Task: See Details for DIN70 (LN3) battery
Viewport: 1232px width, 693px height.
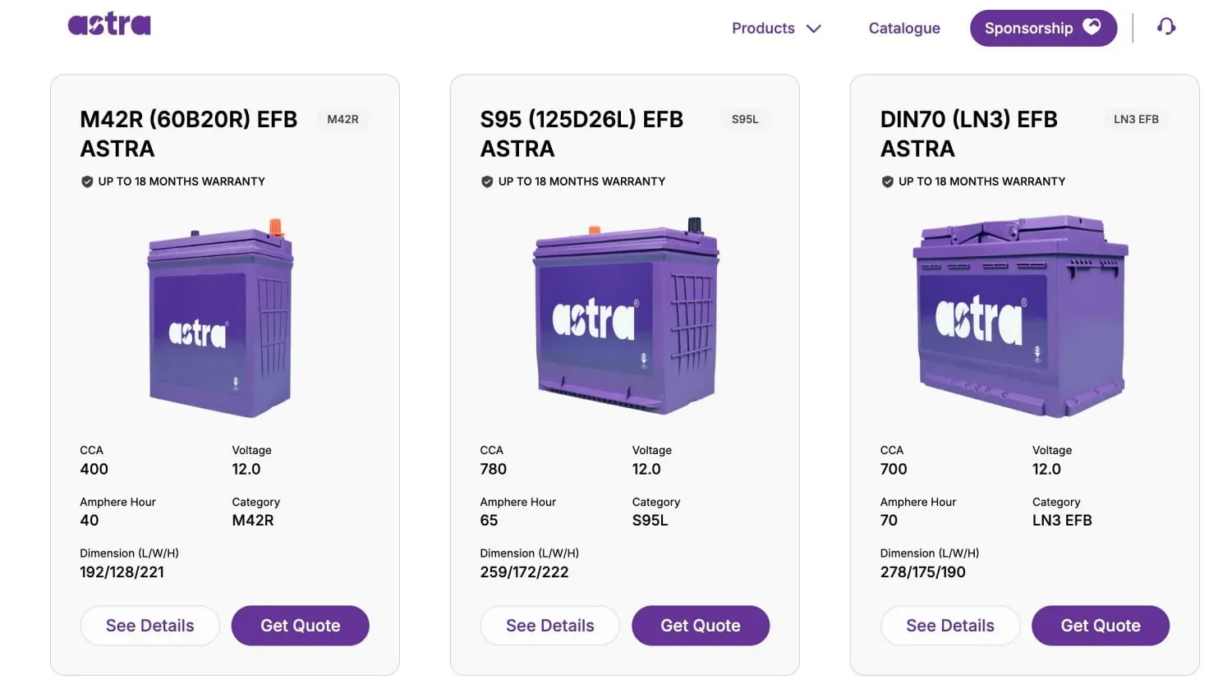Action: 950,626
